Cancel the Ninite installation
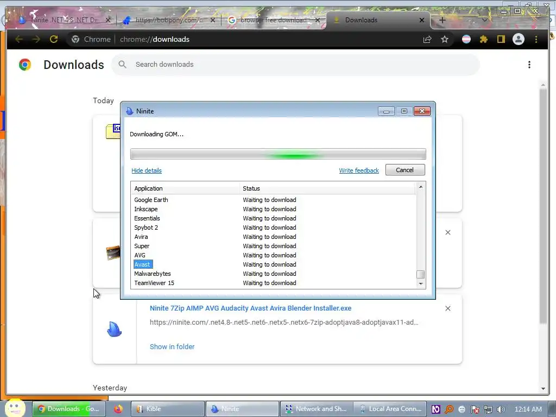The image size is (556, 417). 405,170
